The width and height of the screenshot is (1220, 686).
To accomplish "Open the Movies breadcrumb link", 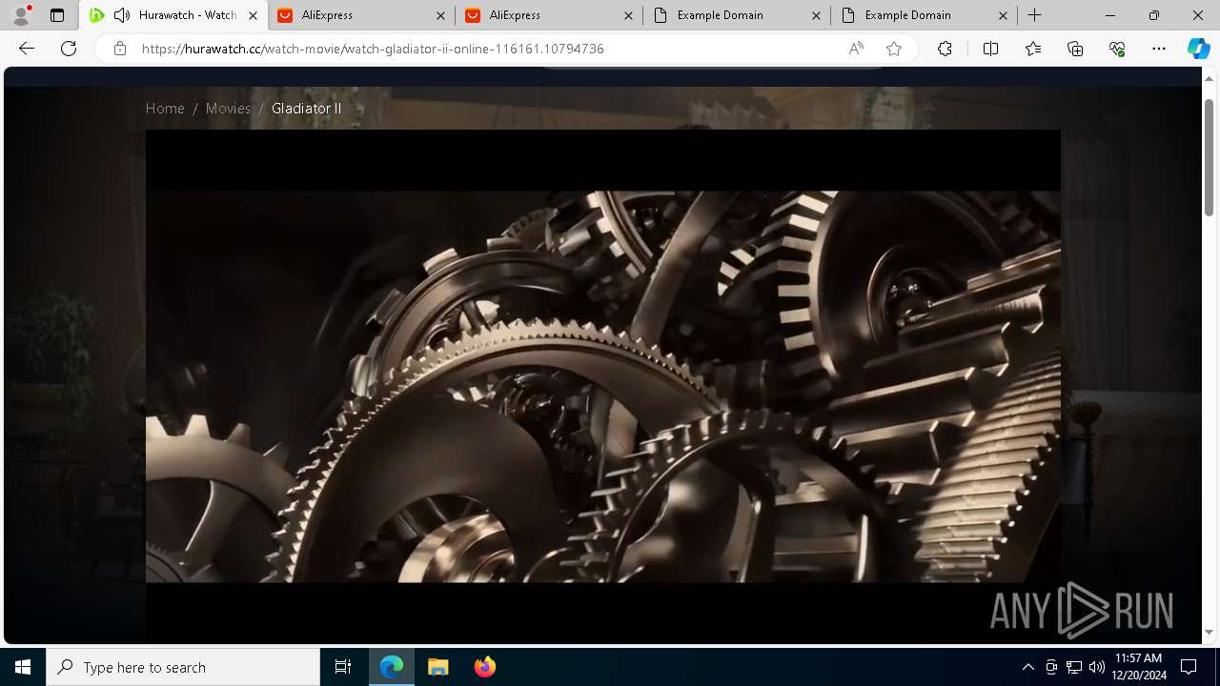I will [228, 109].
